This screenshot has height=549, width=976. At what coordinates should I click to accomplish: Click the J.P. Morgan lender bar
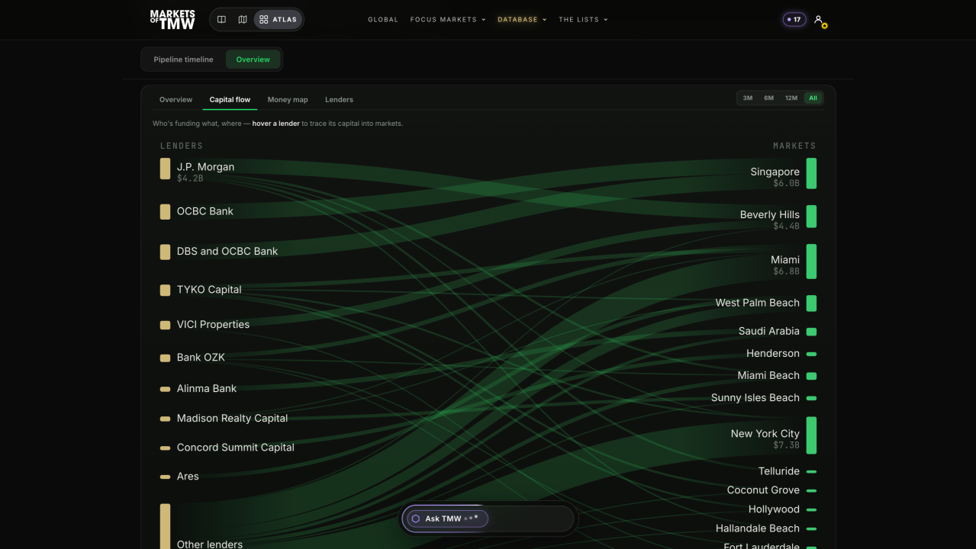coord(165,169)
